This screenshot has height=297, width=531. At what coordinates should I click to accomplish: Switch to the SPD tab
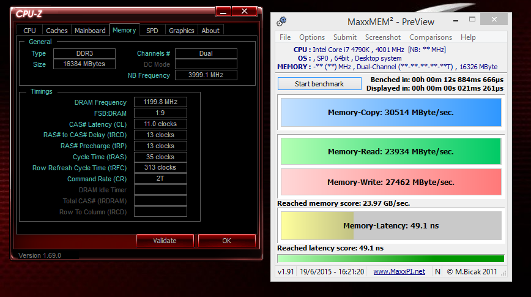152,31
